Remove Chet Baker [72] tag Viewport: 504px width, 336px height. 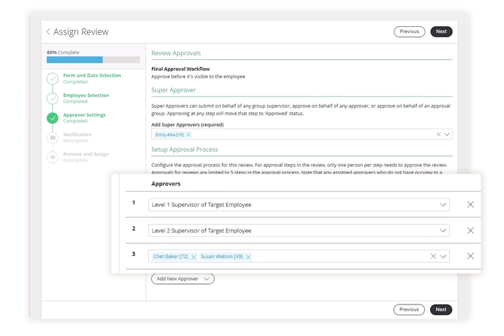(x=193, y=257)
